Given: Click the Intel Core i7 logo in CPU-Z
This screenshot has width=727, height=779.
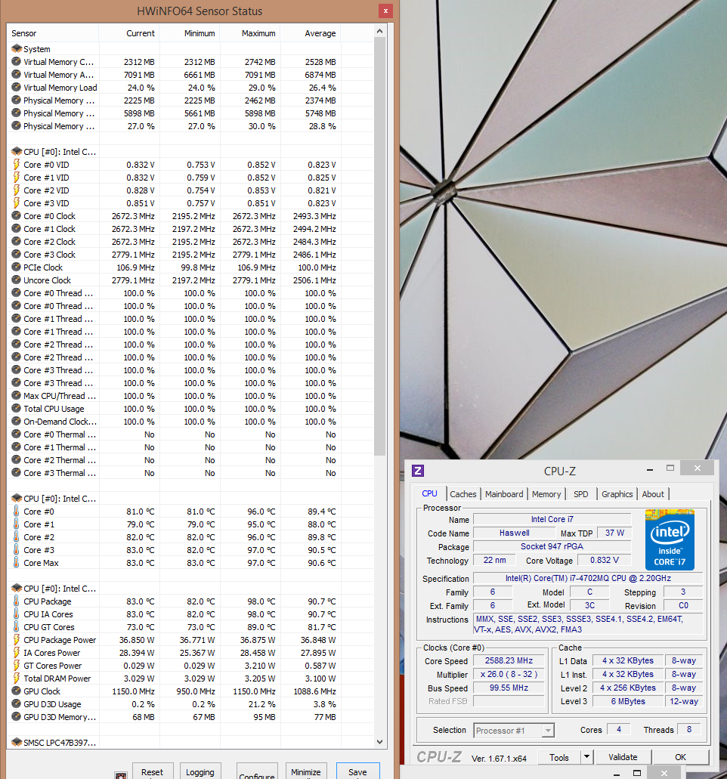Looking at the screenshot, I should click(x=670, y=539).
